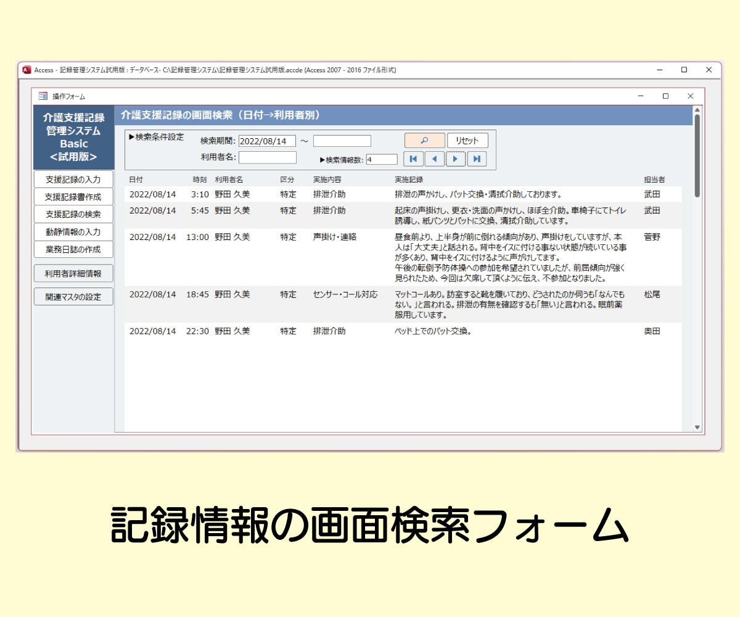Click the 18:45 time cell
The image size is (740, 617).
[198, 294]
